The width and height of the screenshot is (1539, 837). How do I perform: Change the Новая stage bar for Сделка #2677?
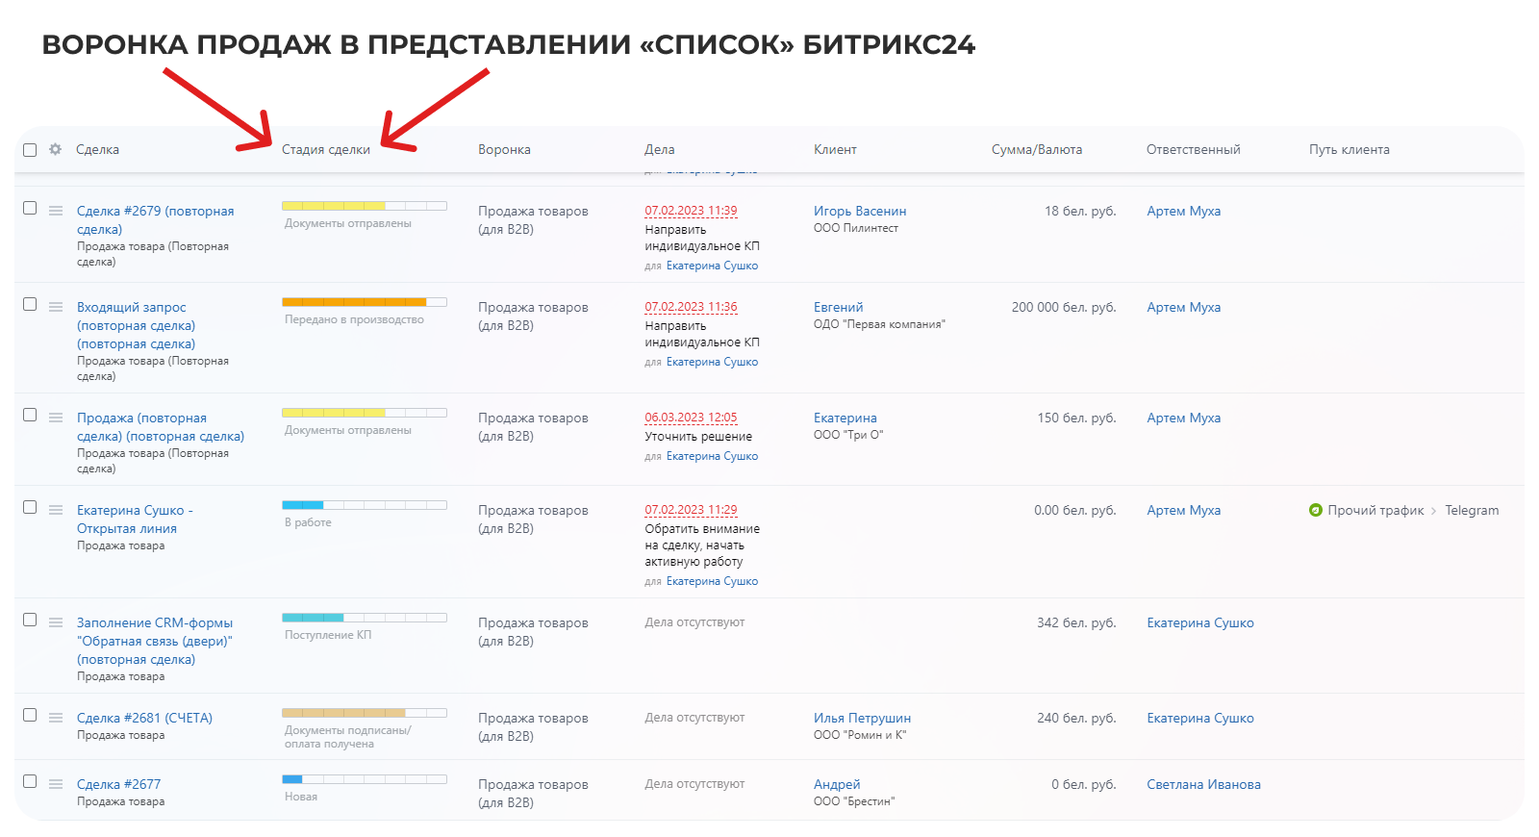pos(364,779)
